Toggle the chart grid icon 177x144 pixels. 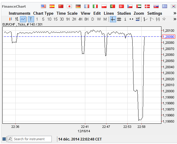click(x=119, y=19)
